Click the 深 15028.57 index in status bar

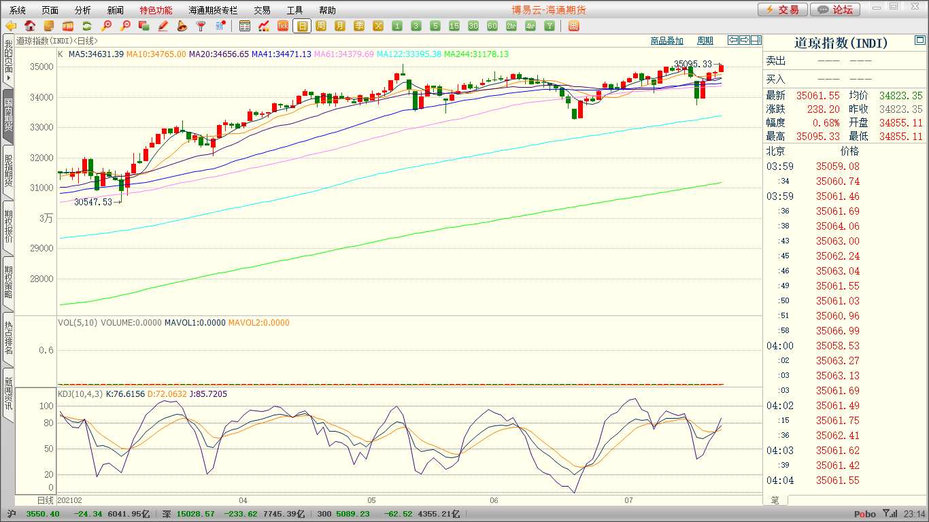188,514
